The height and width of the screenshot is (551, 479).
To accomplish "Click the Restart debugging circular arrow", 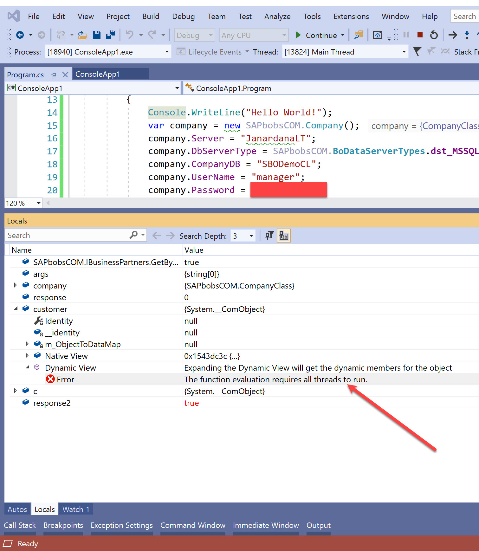I will click(434, 35).
